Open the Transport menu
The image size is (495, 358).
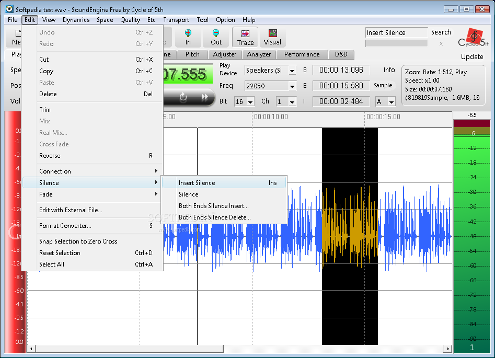click(176, 20)
